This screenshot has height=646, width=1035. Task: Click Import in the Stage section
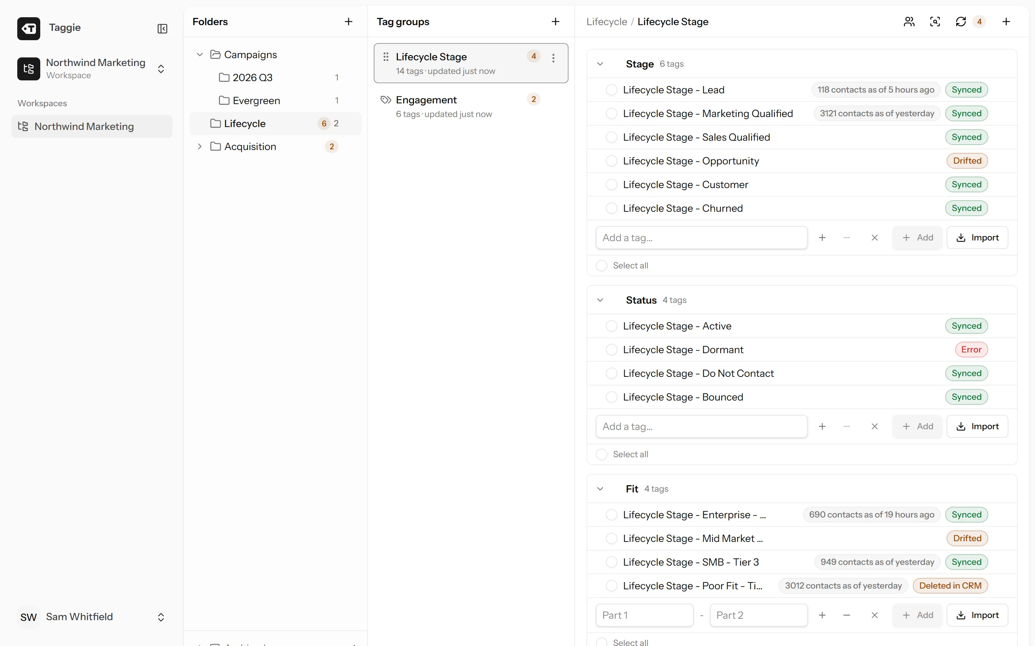click(x=977, y=238)
